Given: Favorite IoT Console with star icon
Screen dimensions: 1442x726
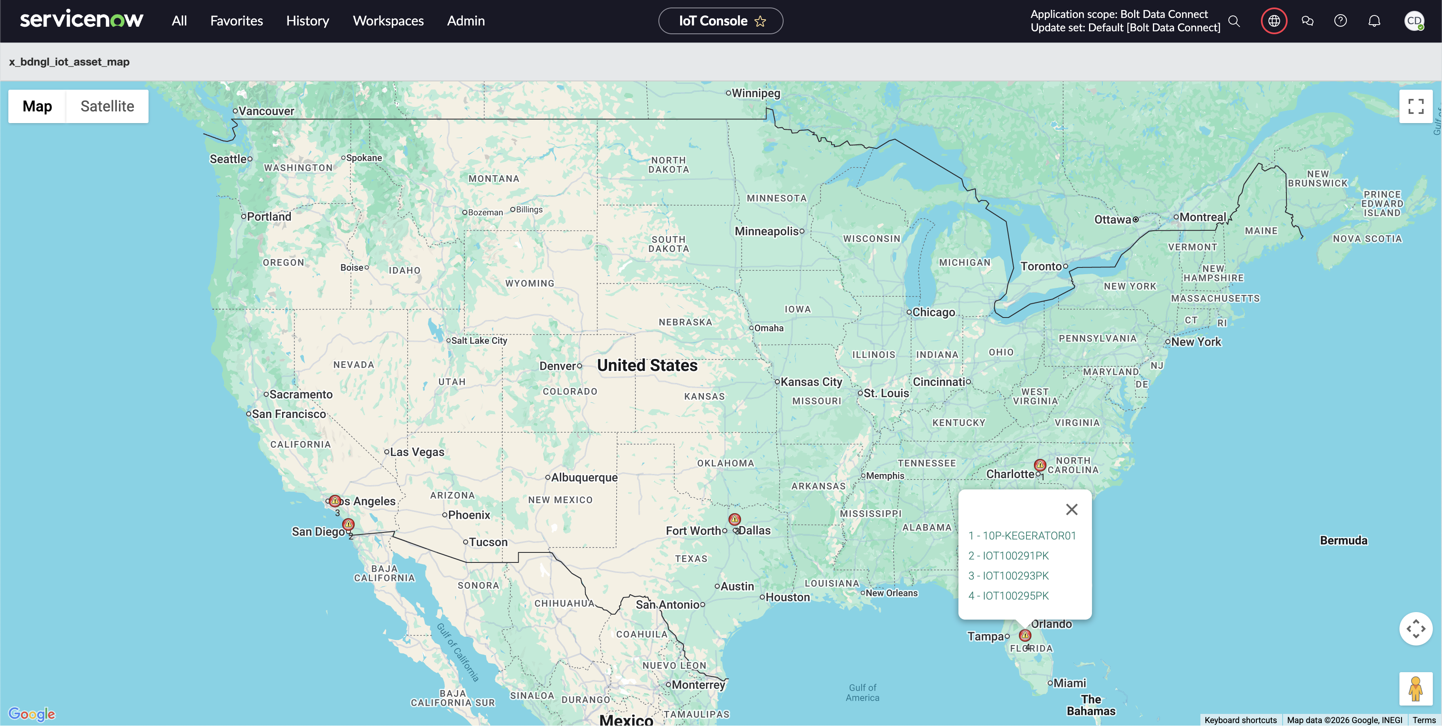Looking at the screenshot, I should [x=760, y=21].
